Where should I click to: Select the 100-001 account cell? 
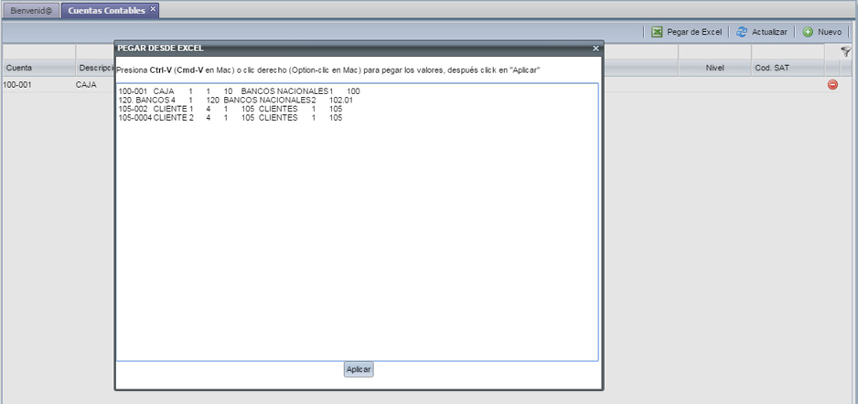18,85
